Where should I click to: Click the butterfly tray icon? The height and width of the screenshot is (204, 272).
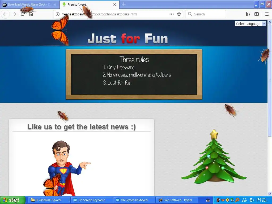223,200
